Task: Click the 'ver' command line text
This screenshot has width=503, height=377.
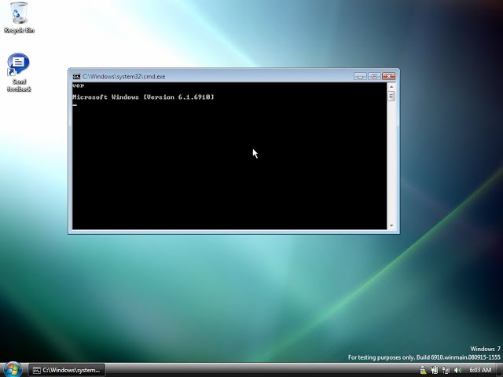Action: point(79,86)
